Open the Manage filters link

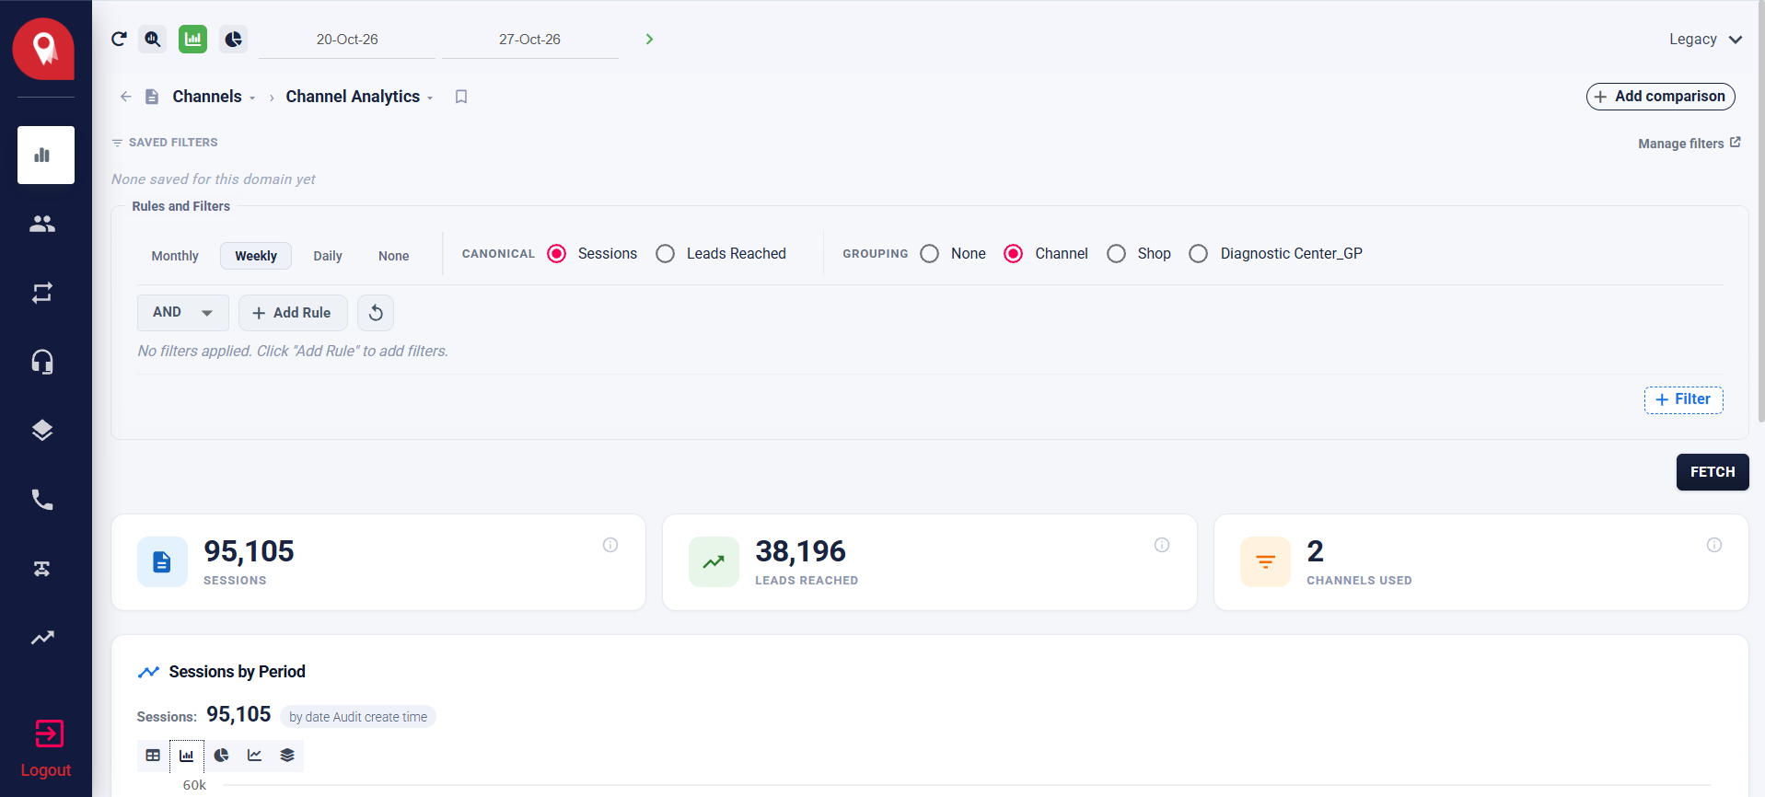pyautogui.click(x=1690, y=144)
